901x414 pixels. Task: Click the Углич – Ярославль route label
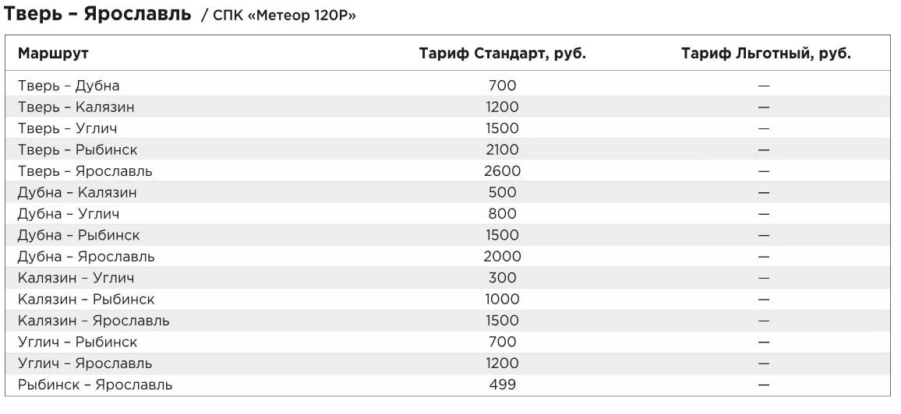click(x=85, y=363)
